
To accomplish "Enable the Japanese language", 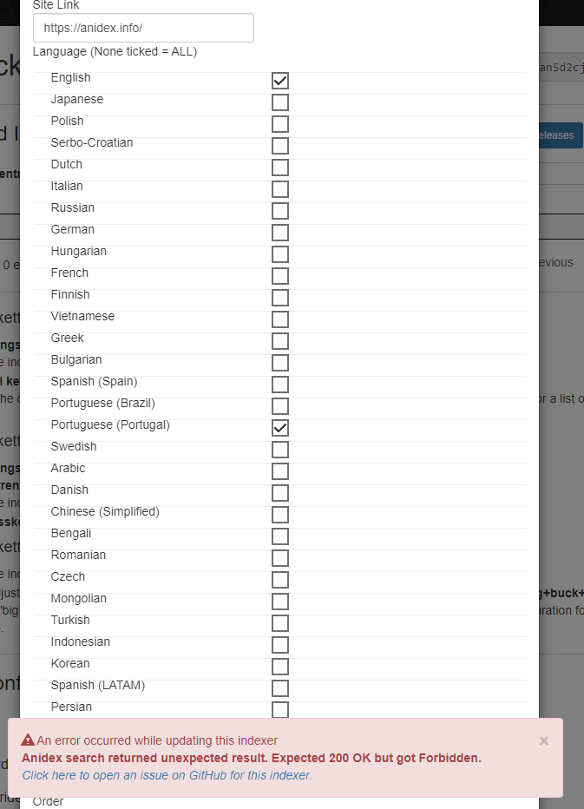I will [x=279, y=102].
